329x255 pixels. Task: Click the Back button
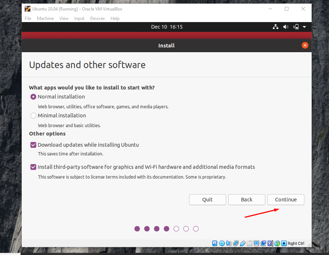(246, 200)
